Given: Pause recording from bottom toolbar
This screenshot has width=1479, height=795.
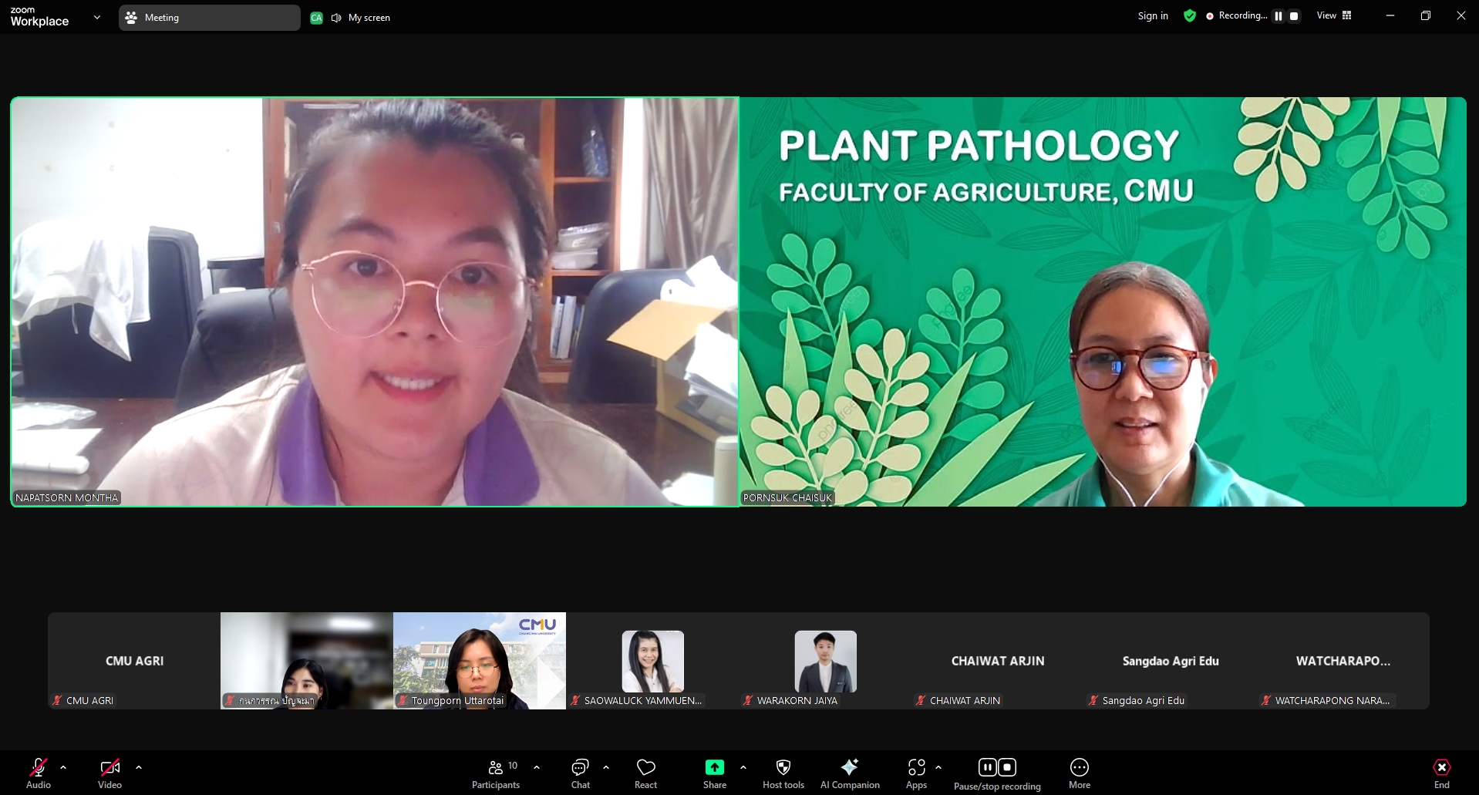Looking at the screenshot, I should point(988,767).
